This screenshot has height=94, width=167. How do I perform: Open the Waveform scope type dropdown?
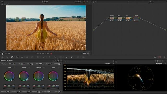coord(108,63)
